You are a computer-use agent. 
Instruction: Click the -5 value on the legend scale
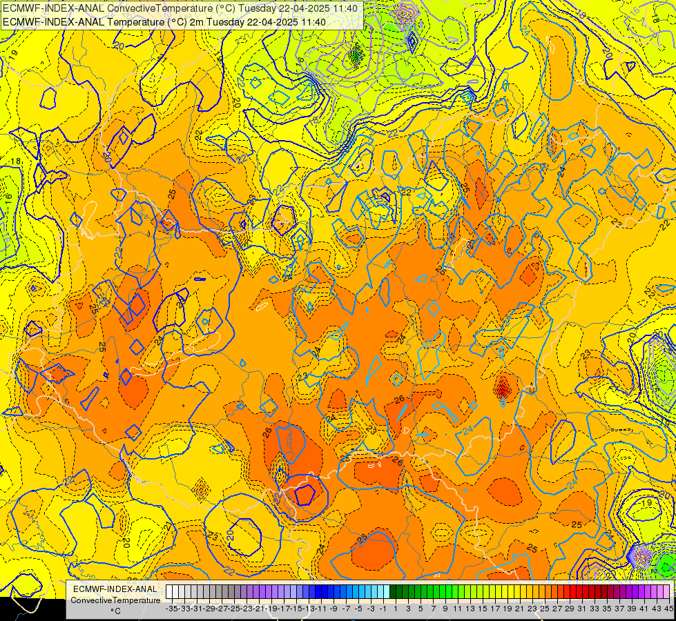(358, 609)
